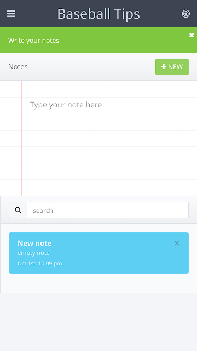Click the 'empty note' preview text
Screen dimensions: 197x351
33,253
